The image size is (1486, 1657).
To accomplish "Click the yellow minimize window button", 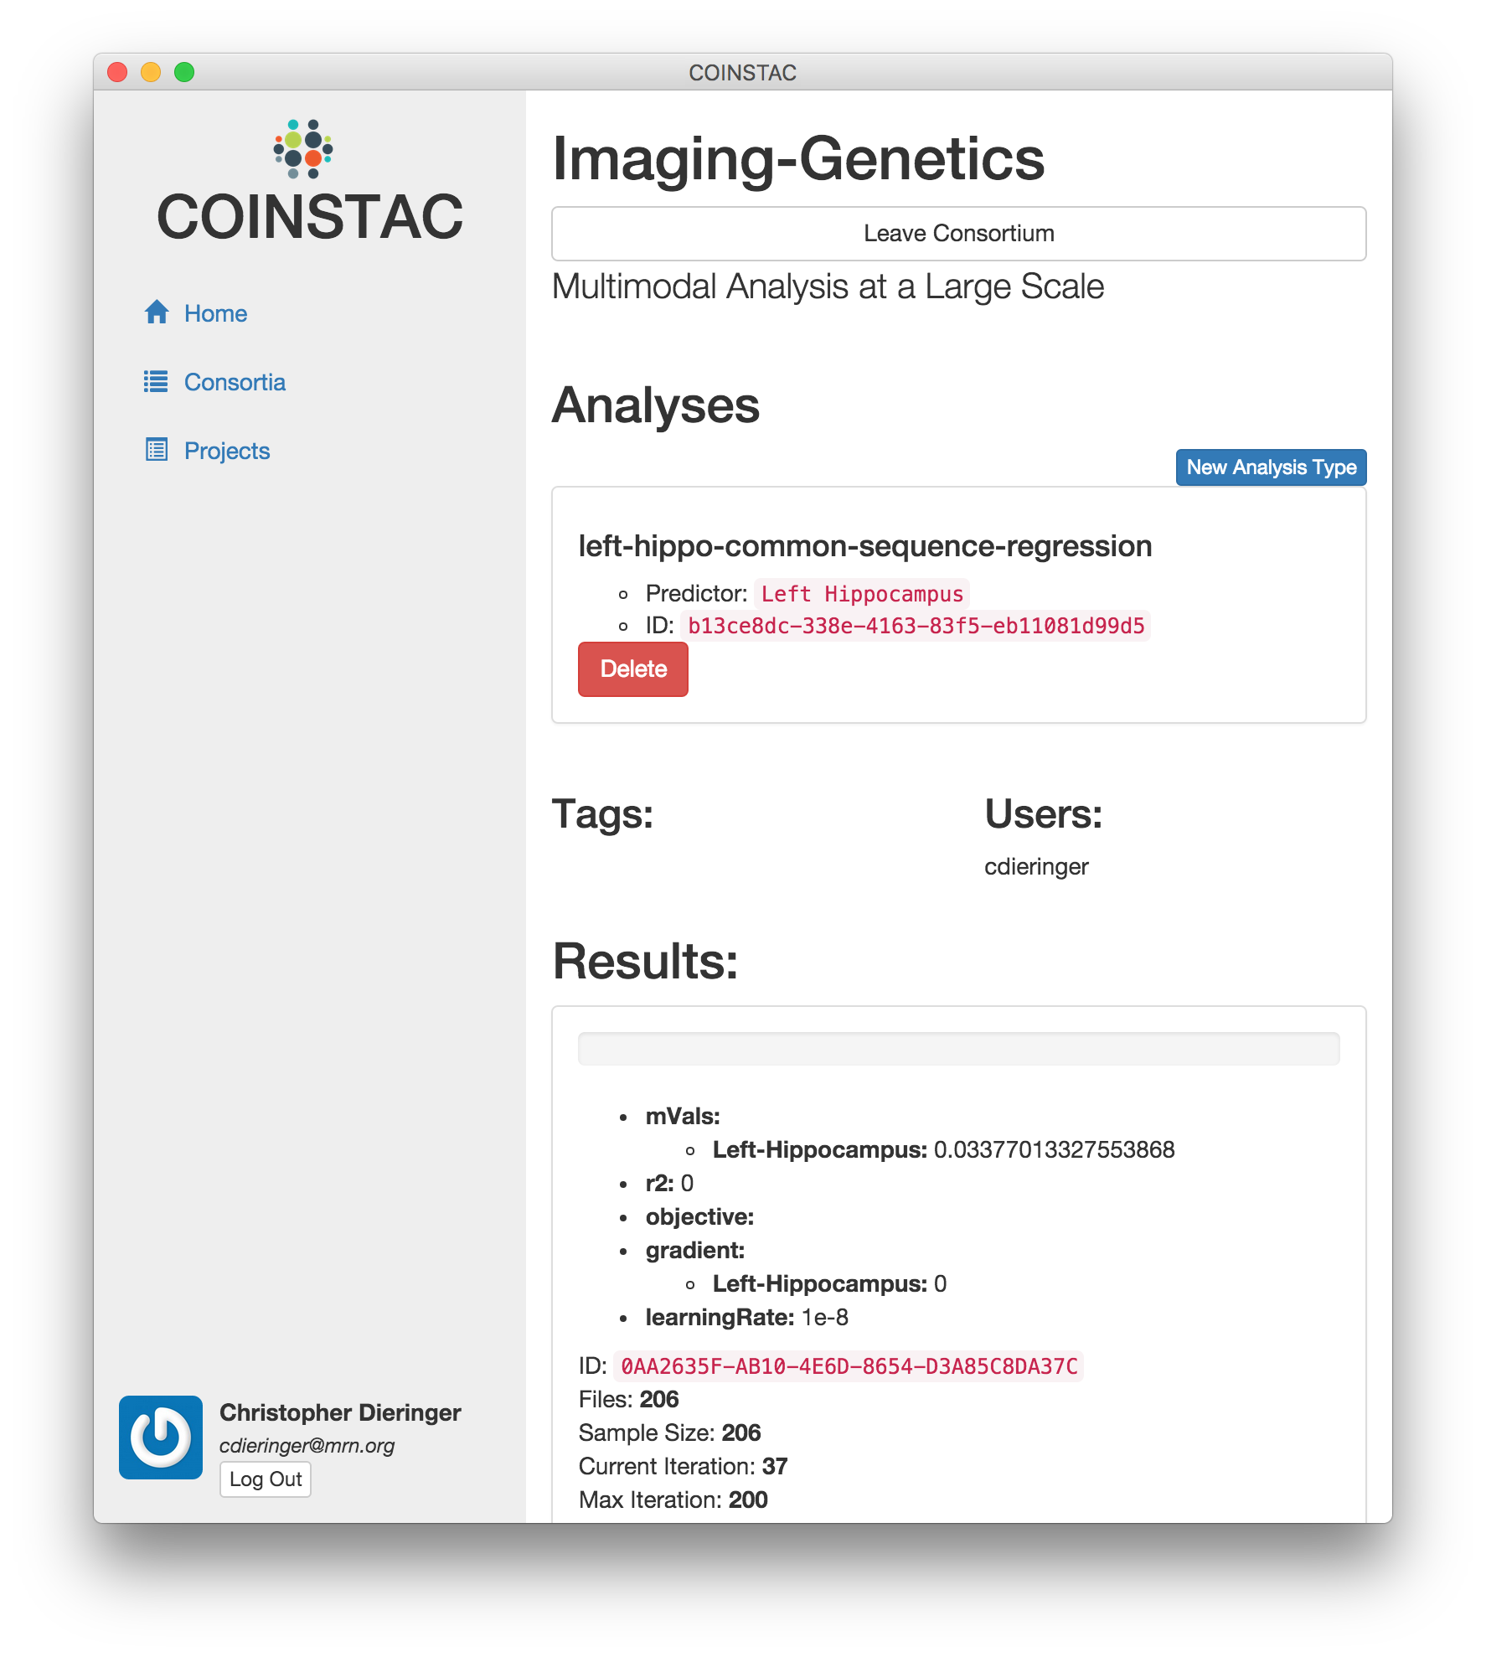I will point(151,73).
